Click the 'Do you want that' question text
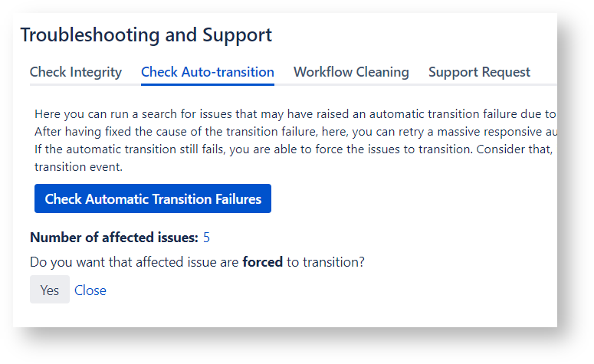Image resolution: width=594 pixels, height=364 pixels. click(x=134, y=262)
